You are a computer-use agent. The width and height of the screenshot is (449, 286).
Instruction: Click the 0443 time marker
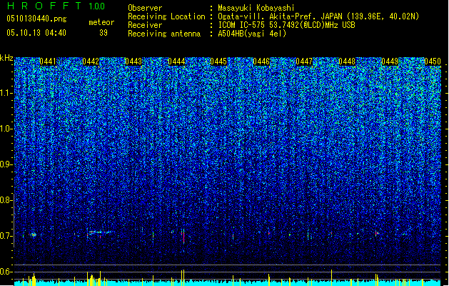[x=133, y=61]
